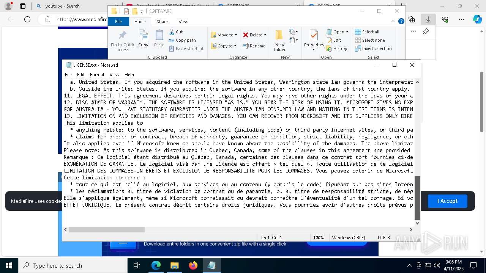Click Rename in the Organize group
The height and width of the screenshot is (273, 486).
coord(254,46)
